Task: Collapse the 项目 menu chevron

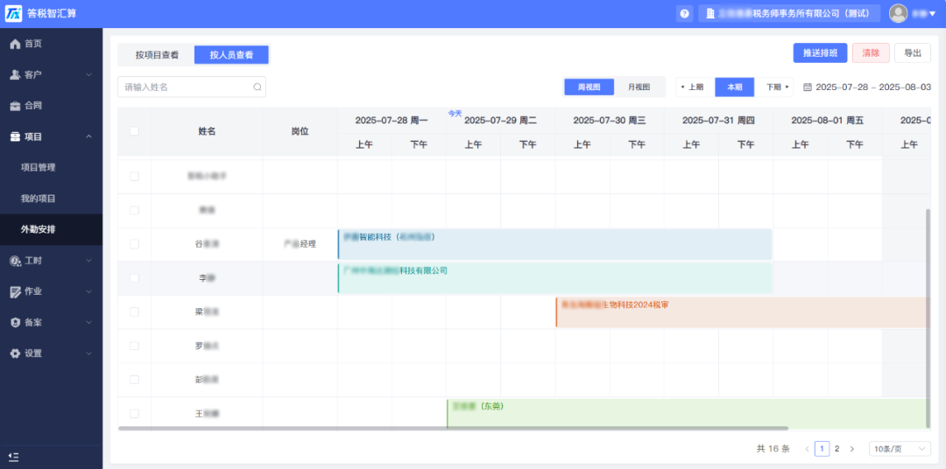Action: pos(88,136)
